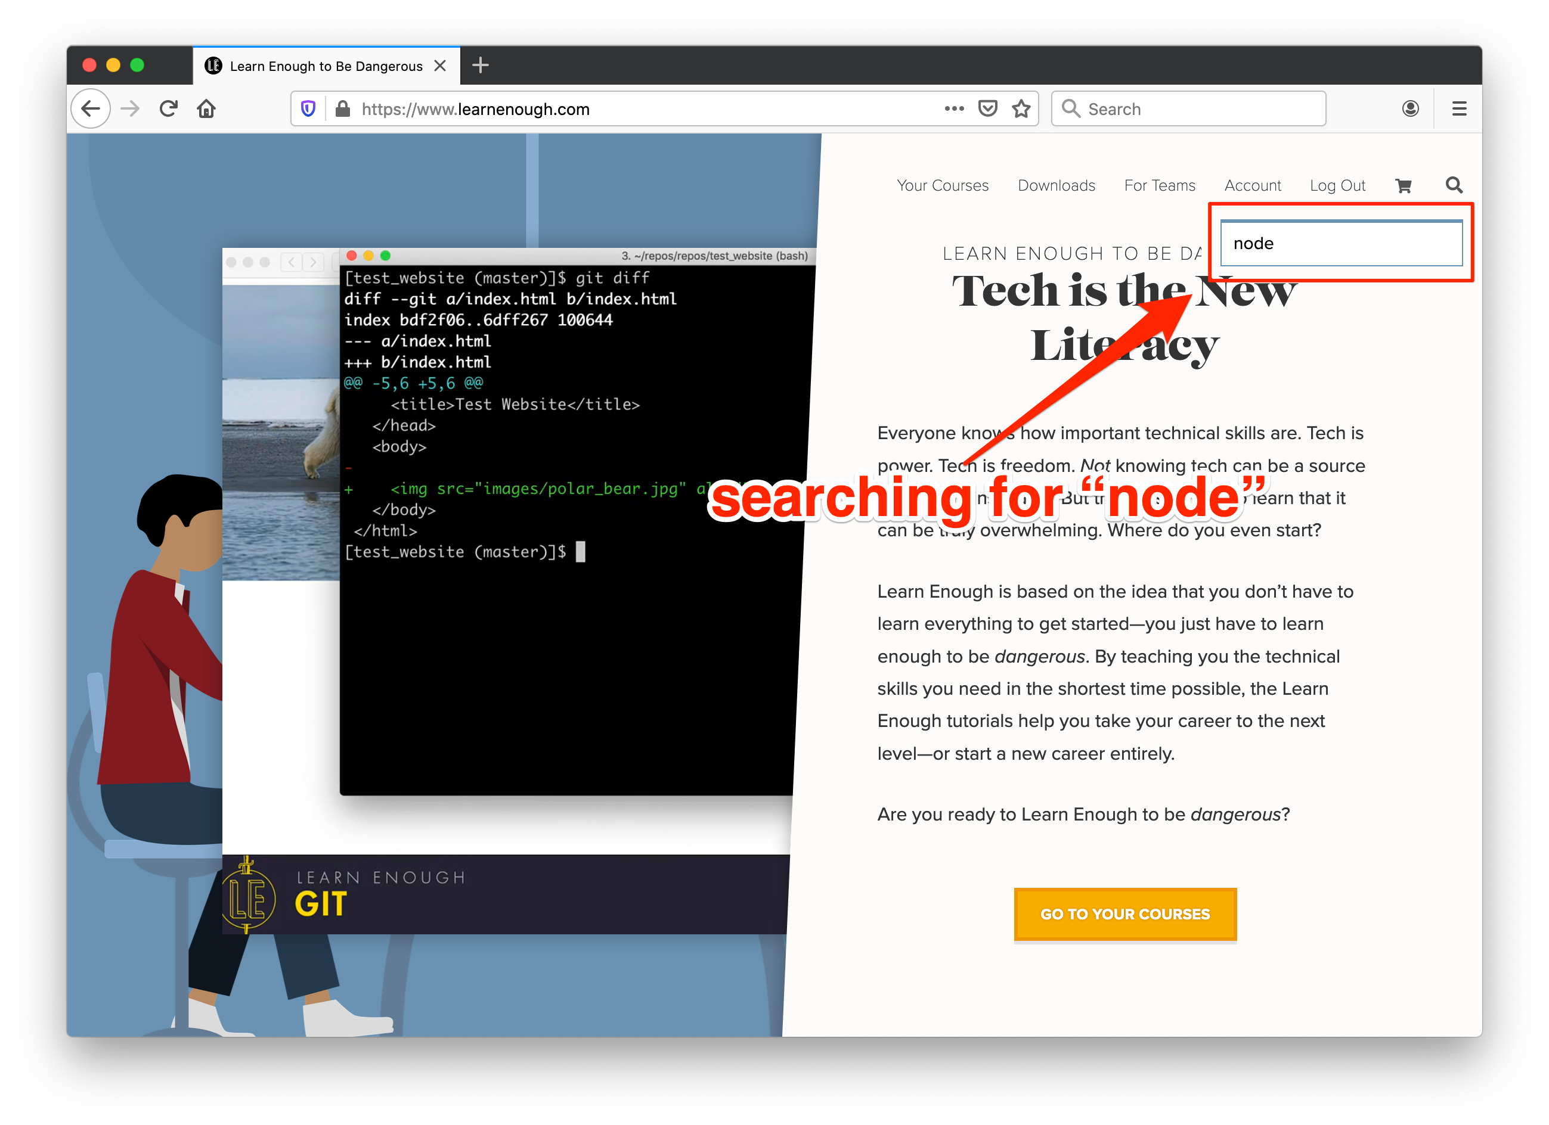Open the Firefox account profile icon
This screenshot has width=1549, height=1125.
tap(1410, 108)
